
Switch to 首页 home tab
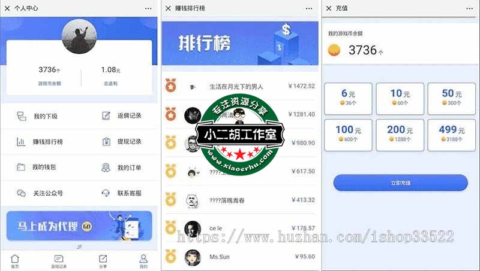click(x=14, y=261)
